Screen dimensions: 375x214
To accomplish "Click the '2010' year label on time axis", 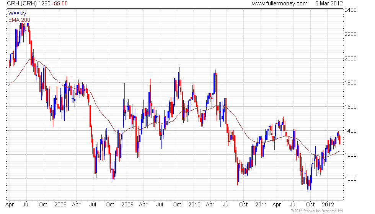I will coord(194,205).
